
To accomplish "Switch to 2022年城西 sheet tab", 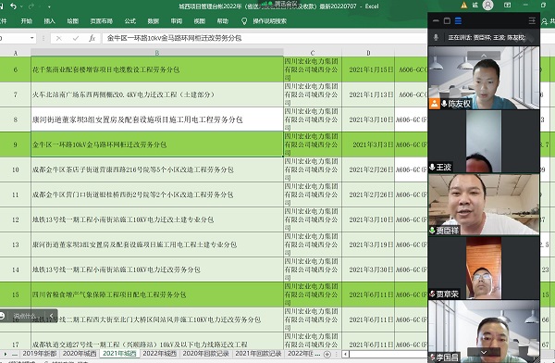I will [x=160, y=354].
